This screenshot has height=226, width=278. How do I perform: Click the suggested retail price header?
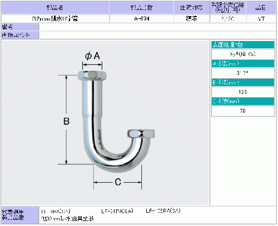tap(228, 8)
